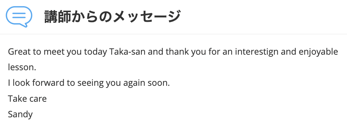Image resolution: width=347 pixels, height=128 pixels.
Task: Click the 講師からのメッセージ heading
Action: (x=113, y=17)
